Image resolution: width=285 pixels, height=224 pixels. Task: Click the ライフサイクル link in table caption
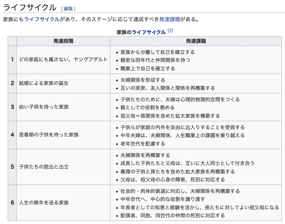coord(149,32)
